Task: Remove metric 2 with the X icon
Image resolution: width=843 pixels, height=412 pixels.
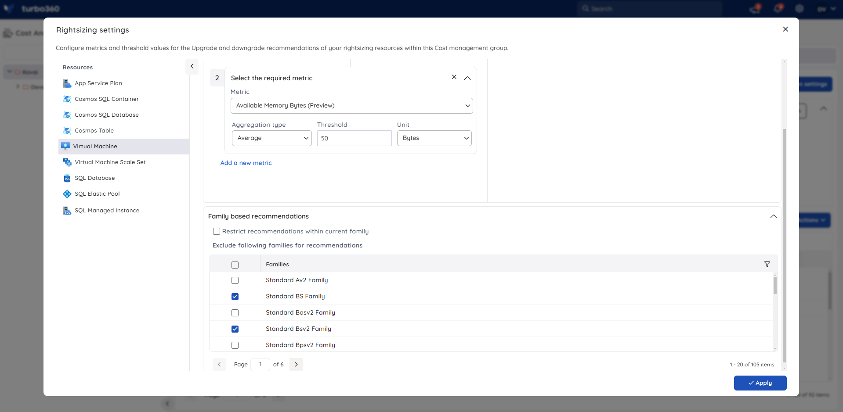Action: point(454,77)
